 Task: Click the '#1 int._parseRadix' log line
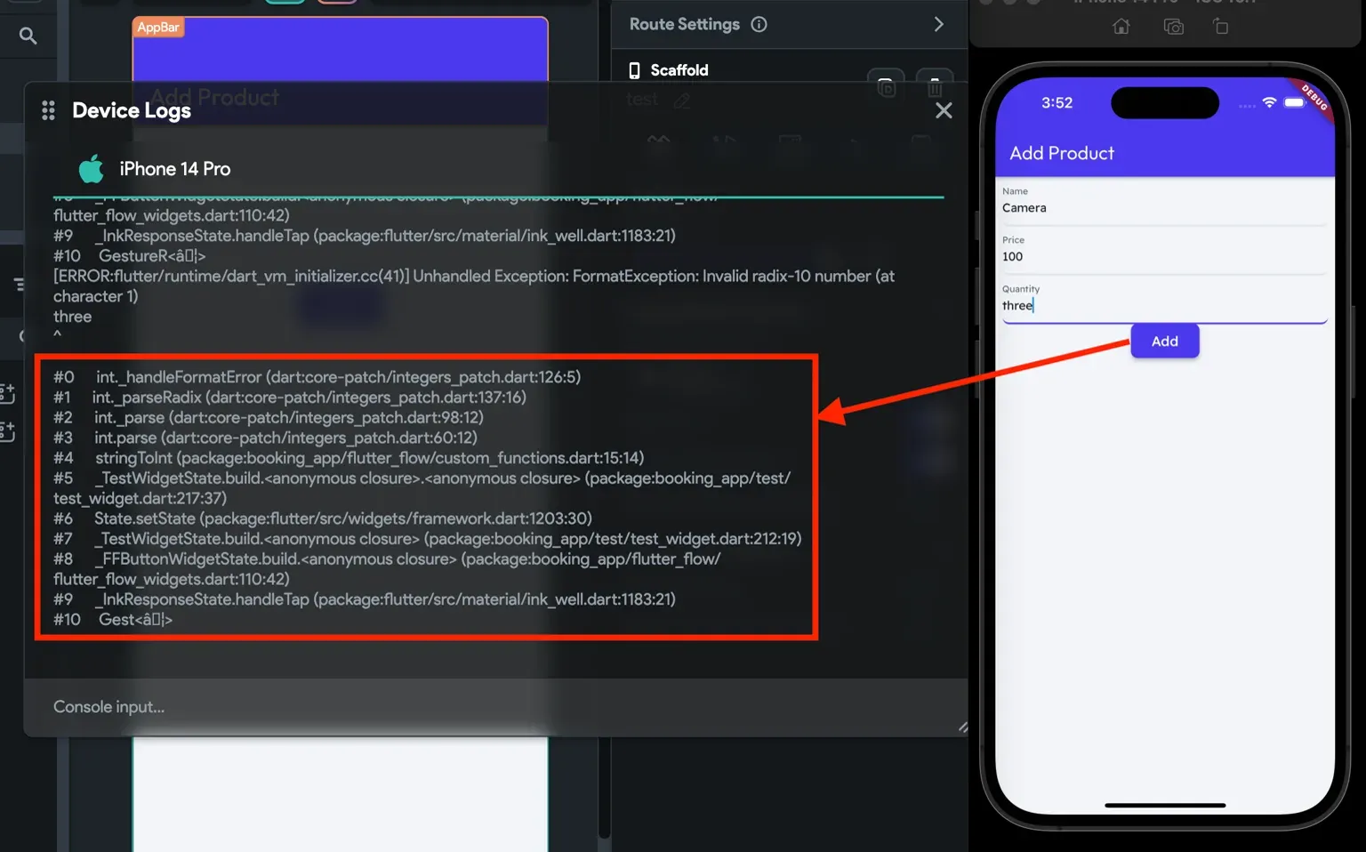tap(290, 398)
